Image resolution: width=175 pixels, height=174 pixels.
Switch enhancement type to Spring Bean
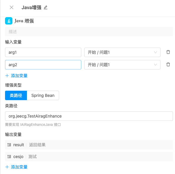(x=43, y=95)
